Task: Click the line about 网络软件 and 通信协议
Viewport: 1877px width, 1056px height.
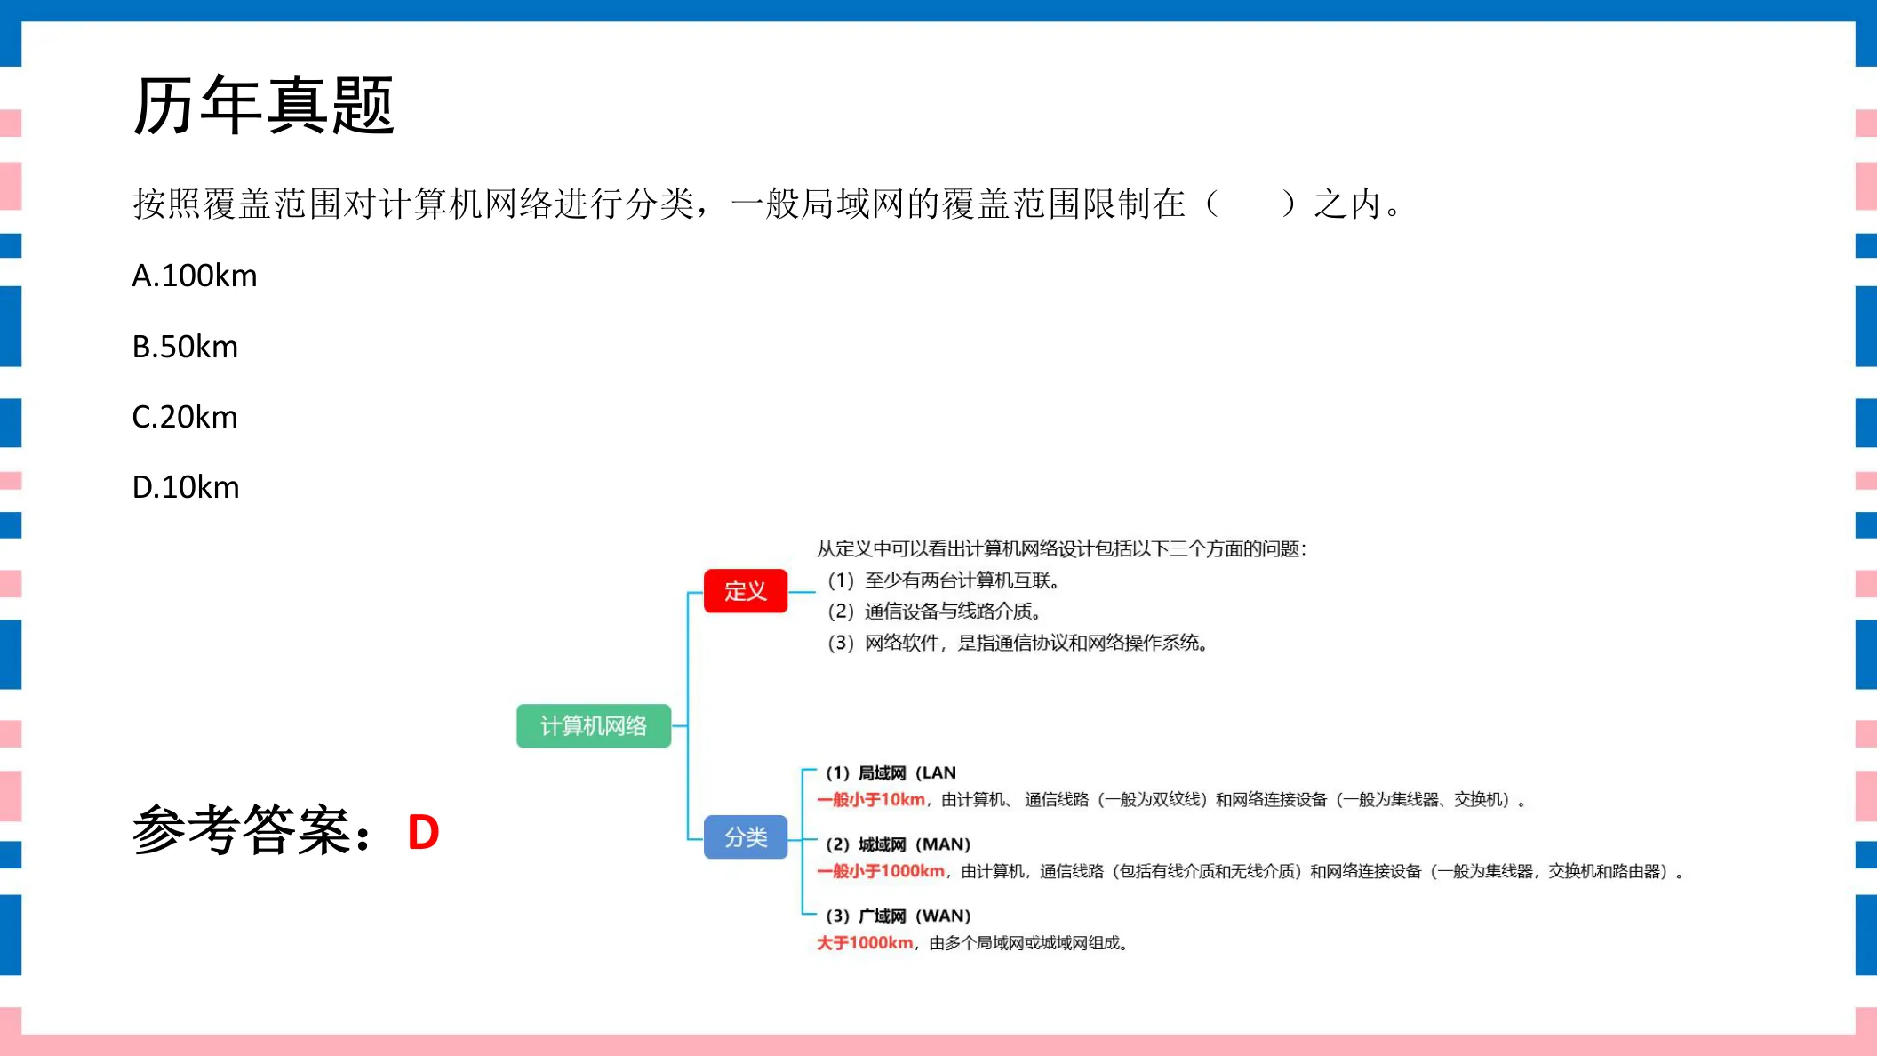Action: click(x=1018, y=643)
